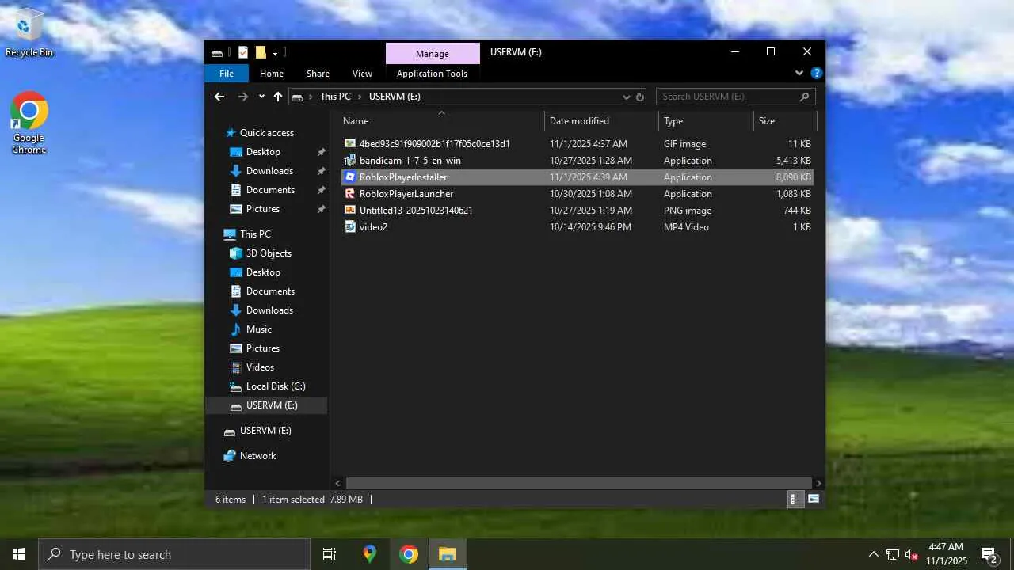This screenshot has width=1014, height=570.
Task: Refresh the USERVM (E:) folder view
Action: [x=640, y=97]
